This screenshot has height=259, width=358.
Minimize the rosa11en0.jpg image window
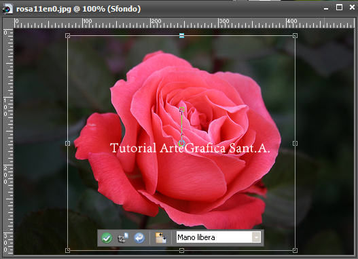pos(326,8)
